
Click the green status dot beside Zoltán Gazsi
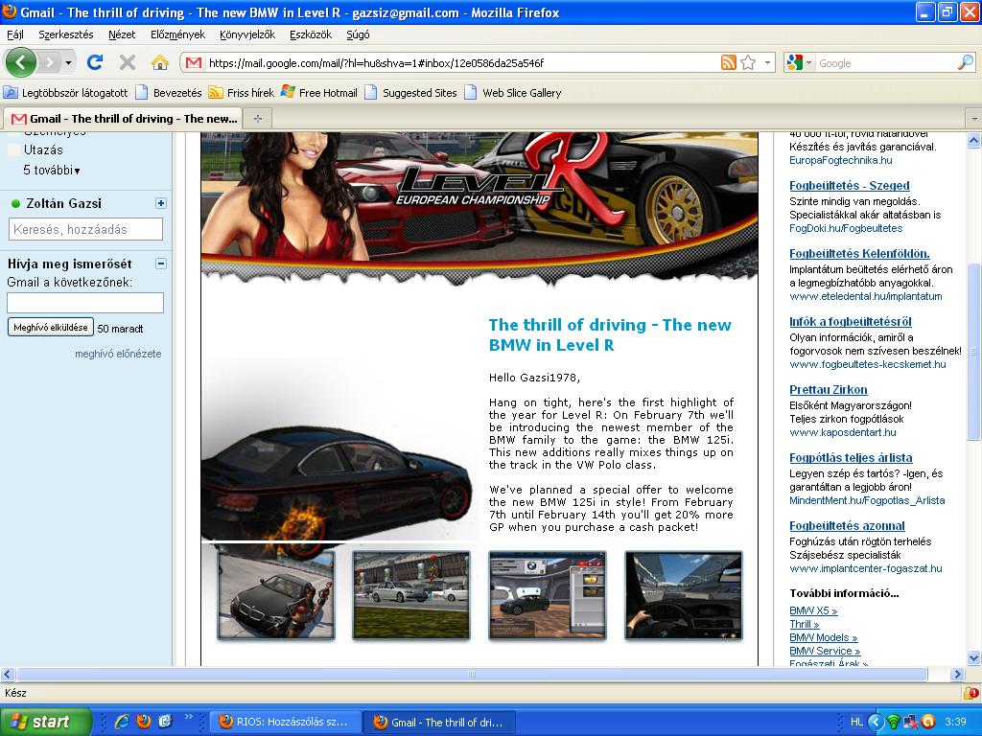pyautogui.click(x=15, y=203)
